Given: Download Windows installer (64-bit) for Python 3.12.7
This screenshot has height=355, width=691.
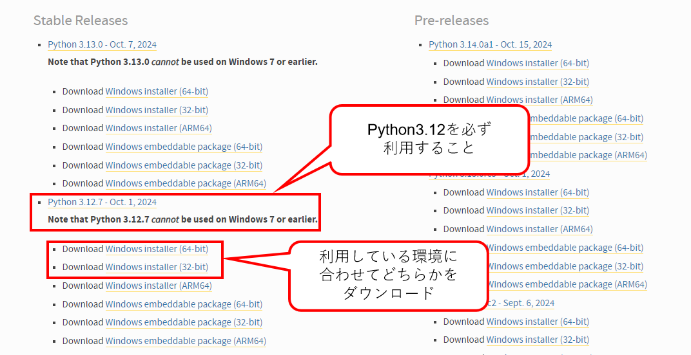Looking at the screenshot, I should pos(157,249).
